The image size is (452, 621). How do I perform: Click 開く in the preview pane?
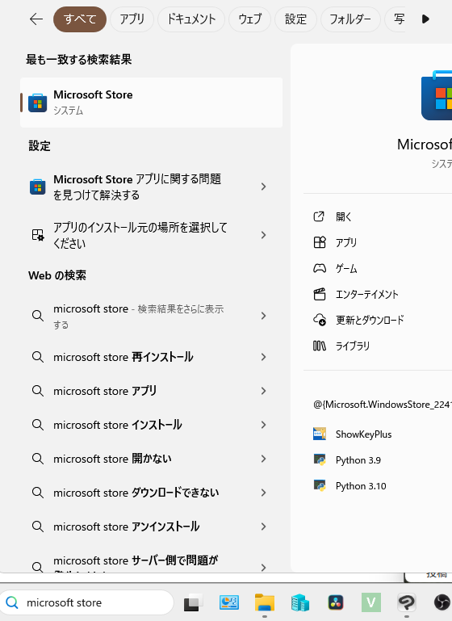(x=344, y=216)
